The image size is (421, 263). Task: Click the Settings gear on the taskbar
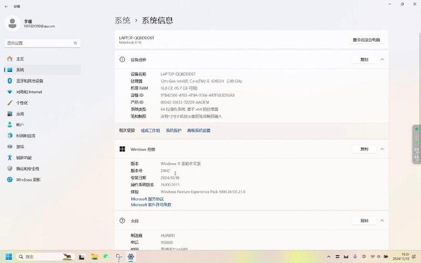pyautogui.click(x=131, y=257)
